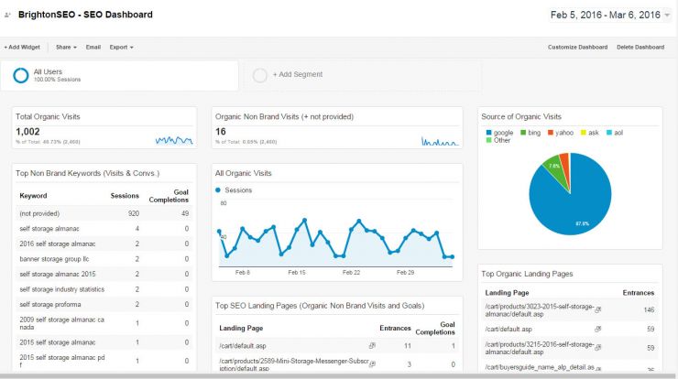This screenshot has width=678, height=379.
Task: Open the Export dropdown menu
Action: [122, 47]
